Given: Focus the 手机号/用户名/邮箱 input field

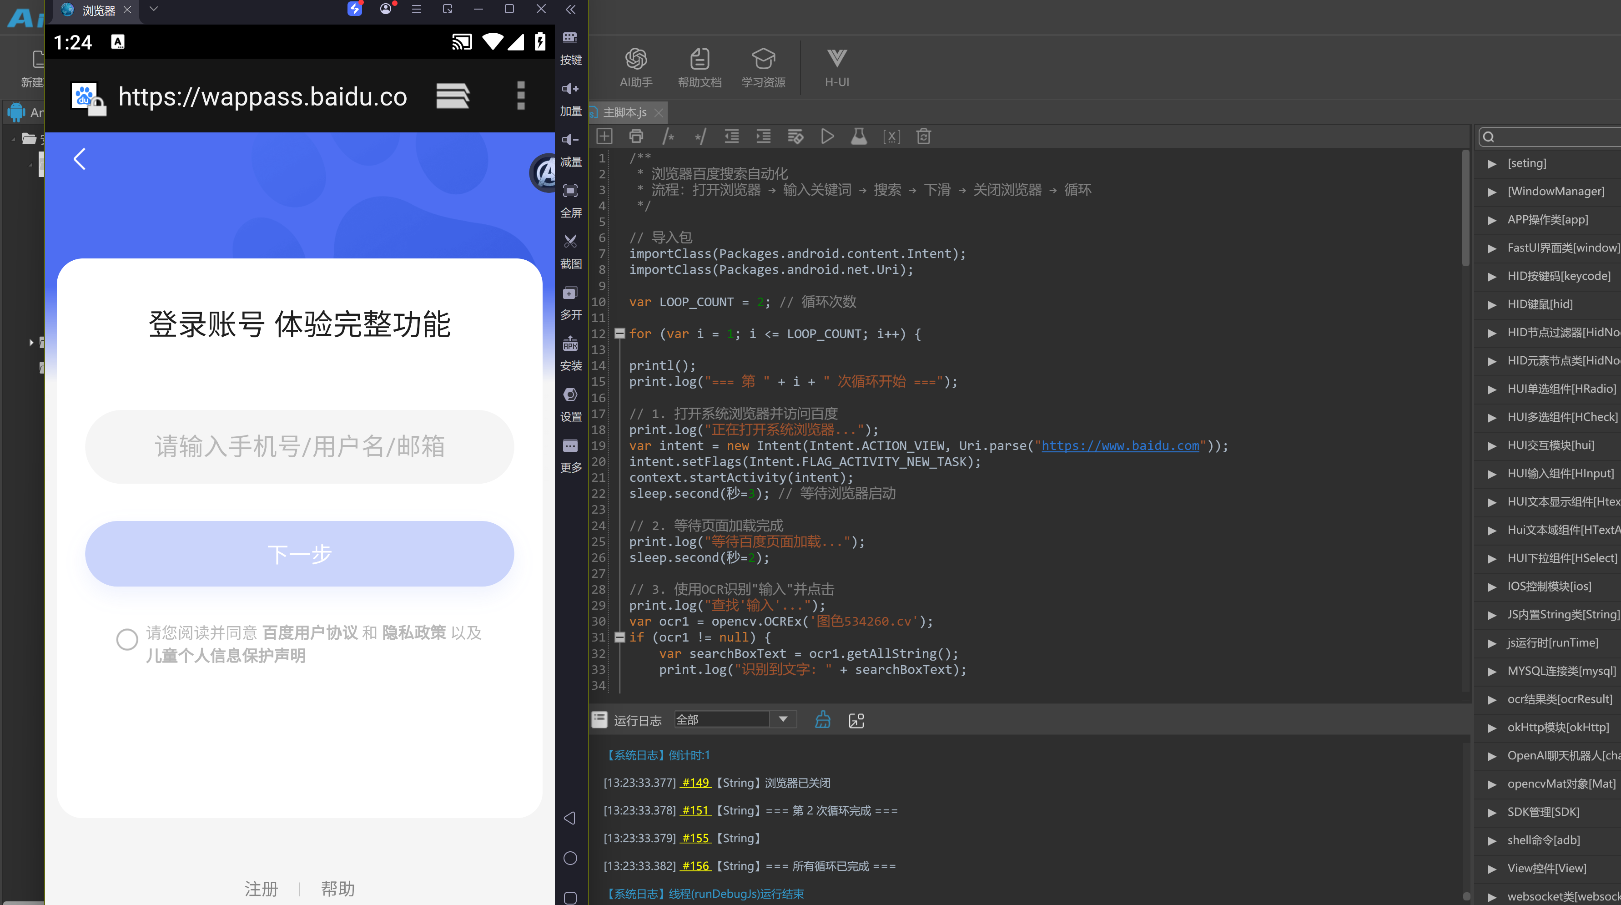Looking at the screenshot, I should [x=300, y=447].
